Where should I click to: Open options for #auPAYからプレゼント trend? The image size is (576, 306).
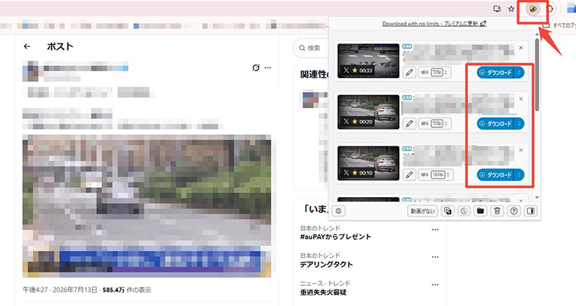(x=435, y=229)
